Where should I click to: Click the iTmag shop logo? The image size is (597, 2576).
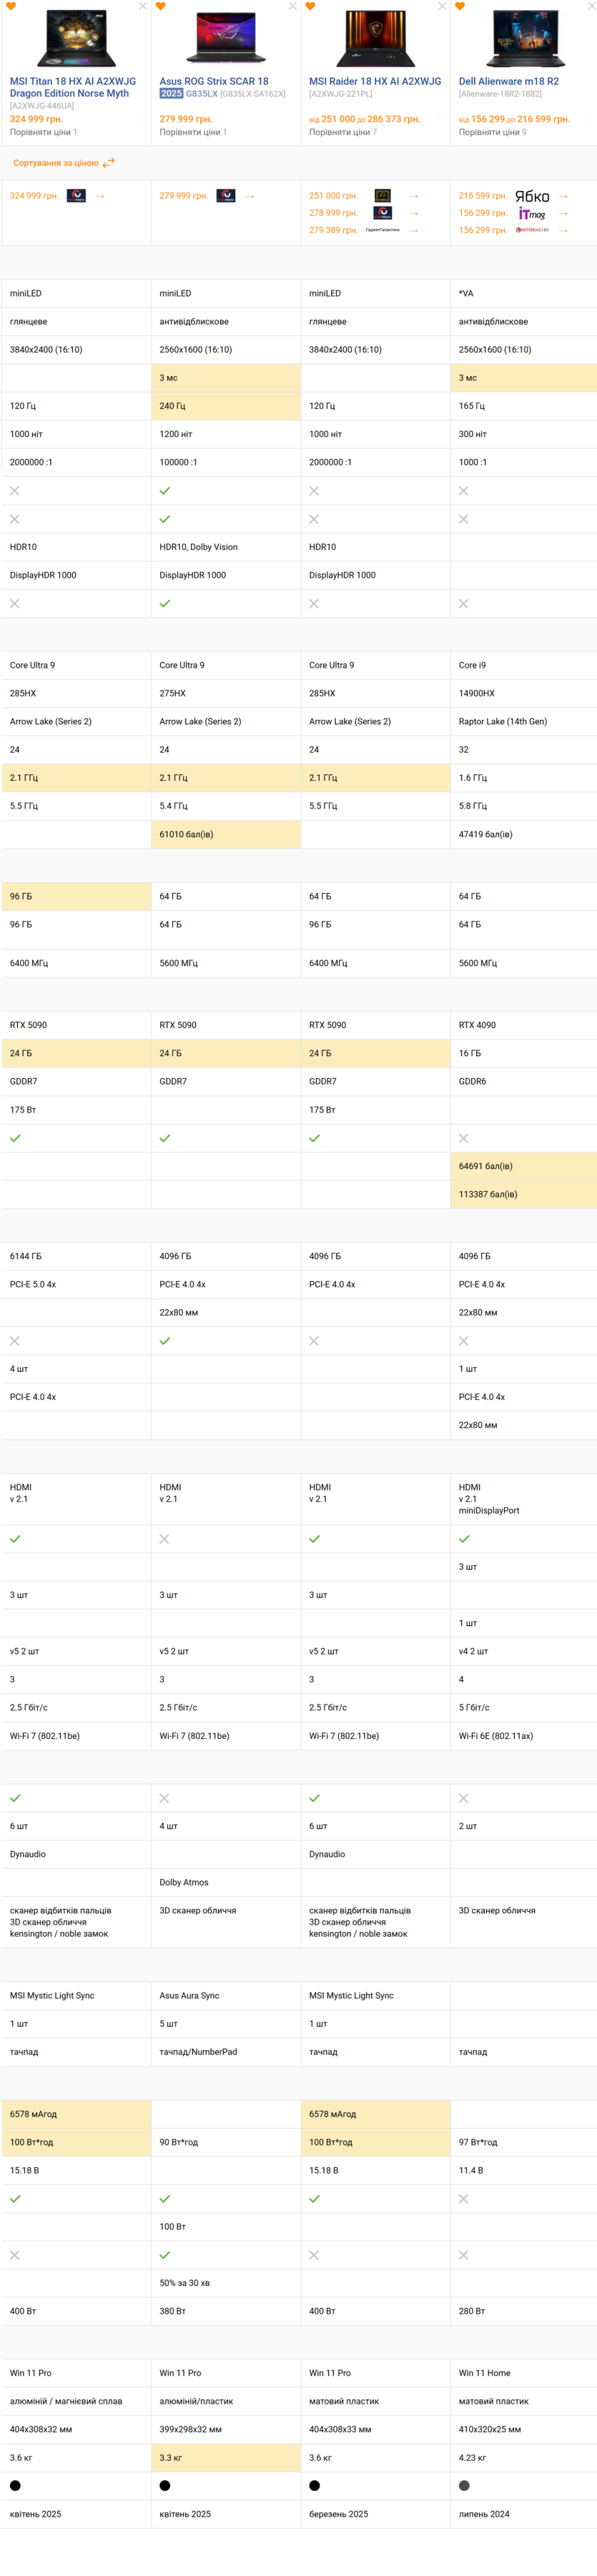pyautogui.click(x=532, y=213)
